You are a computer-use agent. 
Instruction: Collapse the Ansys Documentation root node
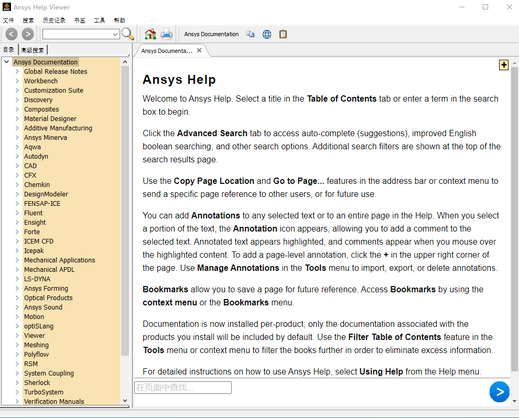click(7, 62)
